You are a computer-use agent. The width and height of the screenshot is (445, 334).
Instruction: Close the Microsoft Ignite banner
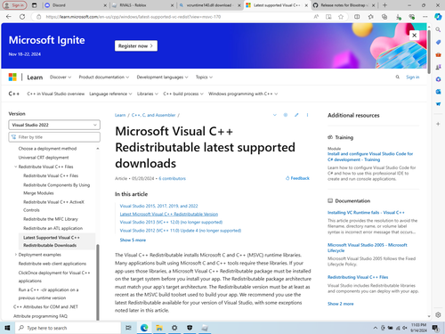coord(414,35)
